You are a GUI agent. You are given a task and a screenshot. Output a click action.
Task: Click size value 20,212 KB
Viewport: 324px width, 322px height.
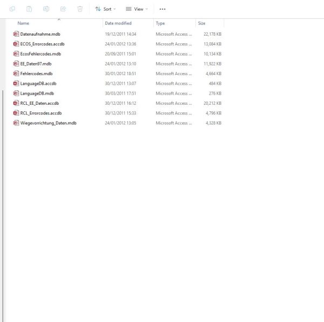pyautogui.click(x=212, y=103)
